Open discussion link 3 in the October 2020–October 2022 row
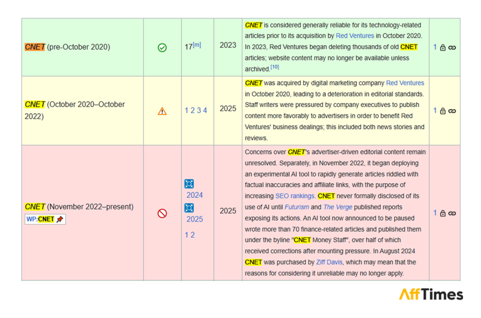The width and height of the screenshot is (481, 318). (199, 110)
